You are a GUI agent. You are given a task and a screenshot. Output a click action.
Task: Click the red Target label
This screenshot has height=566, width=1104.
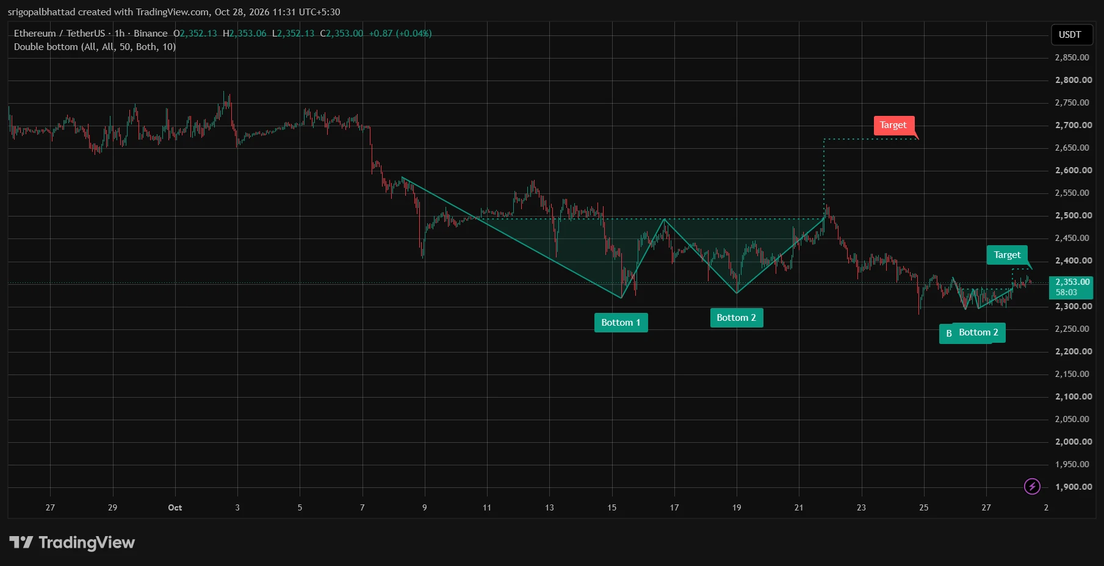(893, 125)
